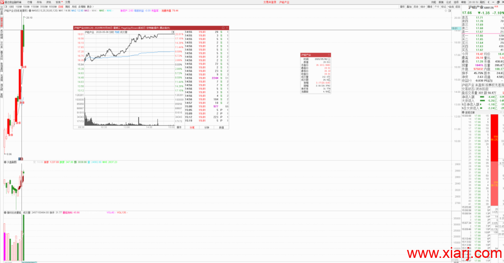This screenshot has width=504, height=263.
Task: Click the 977 volume trade at 15:00
Action: click(207, 106)
